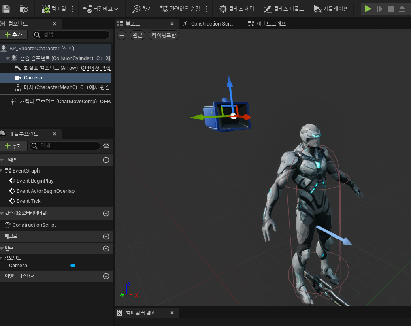
Task: Click the Stop playback button
Action: click(391, 9)
